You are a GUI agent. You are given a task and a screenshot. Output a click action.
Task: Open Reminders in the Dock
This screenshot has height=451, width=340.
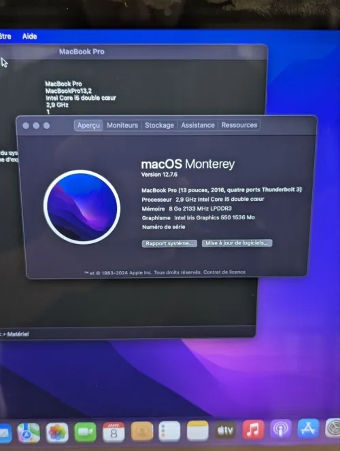coord(169,431)
